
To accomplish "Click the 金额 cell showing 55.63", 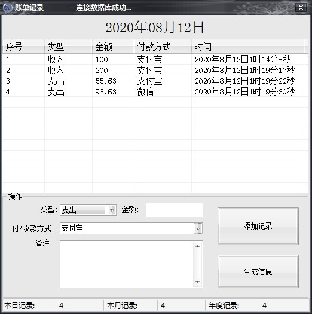I will coord(113,81).
